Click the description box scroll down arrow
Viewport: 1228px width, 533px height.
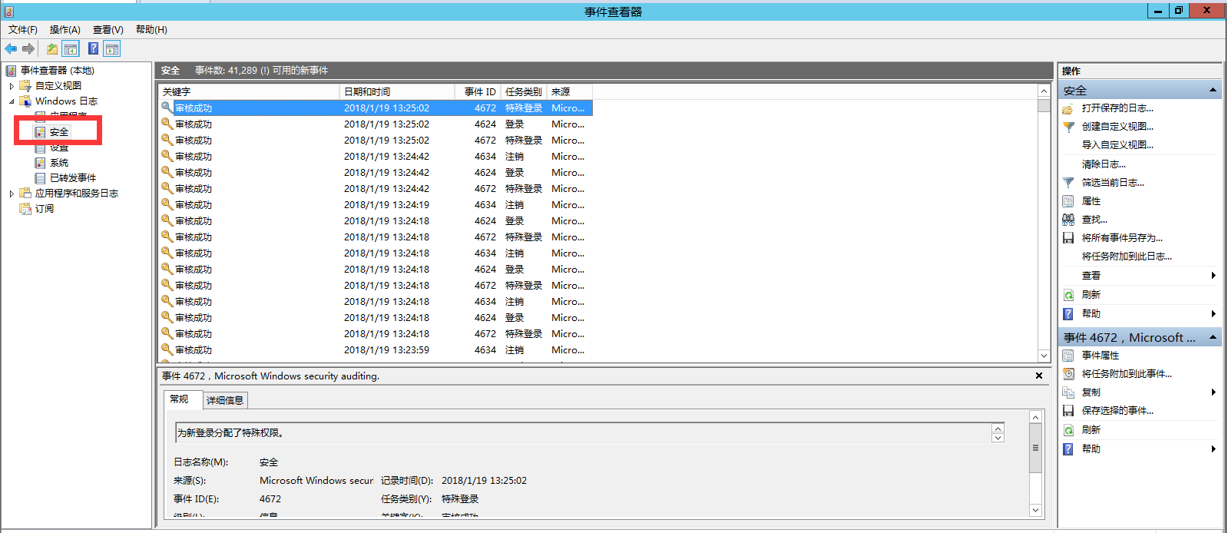tap(998, 438)
